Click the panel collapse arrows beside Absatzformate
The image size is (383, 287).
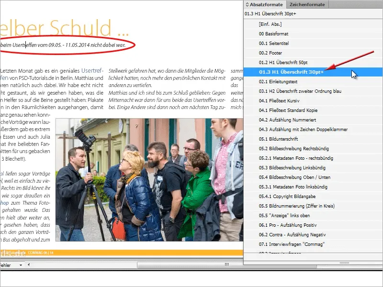247,4
